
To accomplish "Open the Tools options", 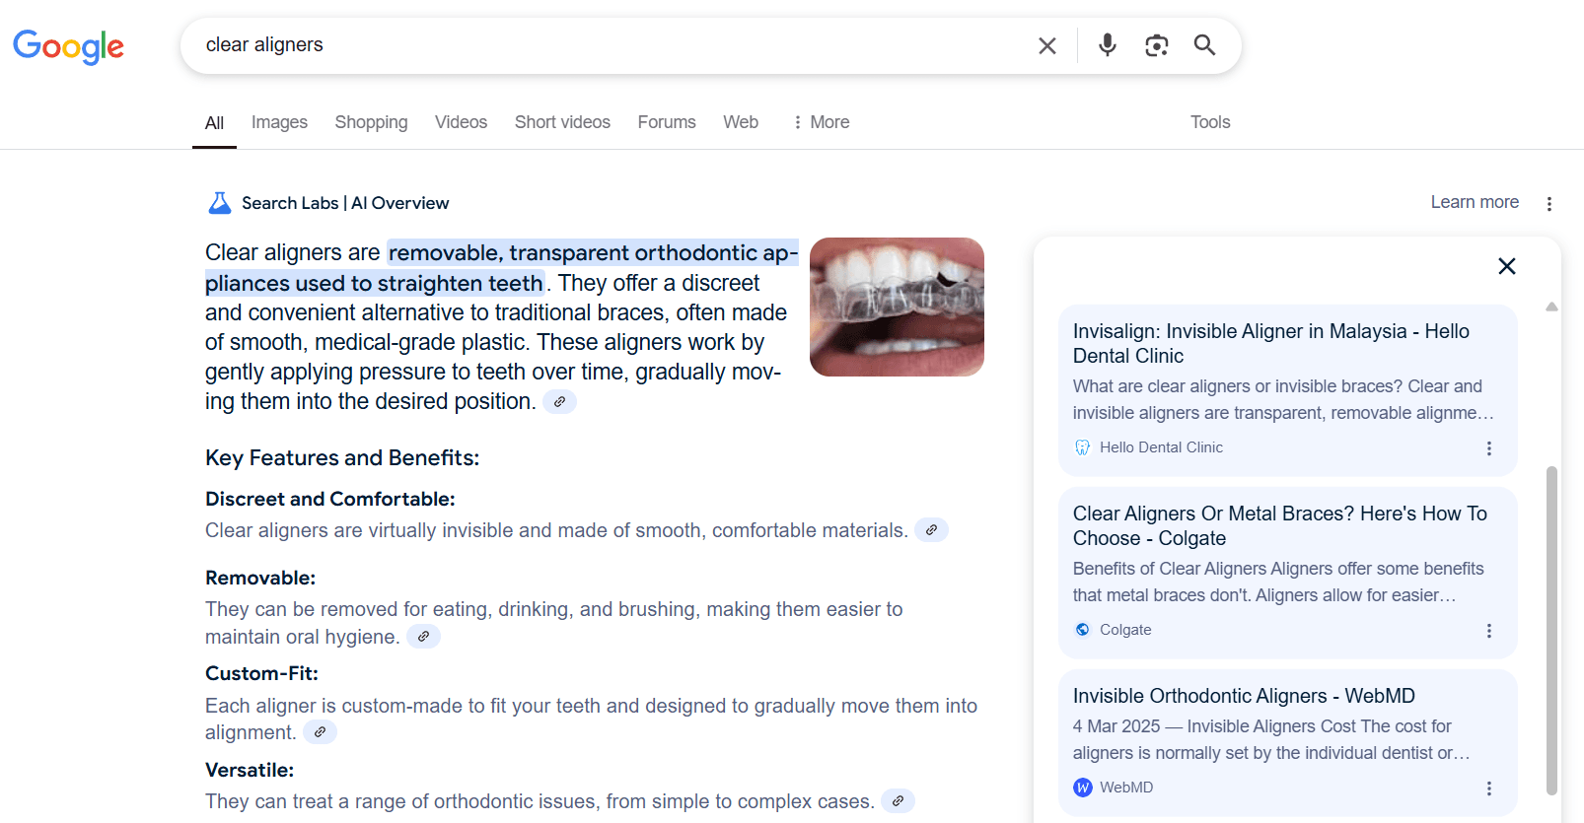I will pos(1210,122).
